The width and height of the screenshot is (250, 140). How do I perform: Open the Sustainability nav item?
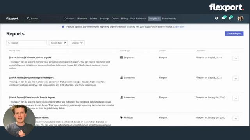pos(169,19)
